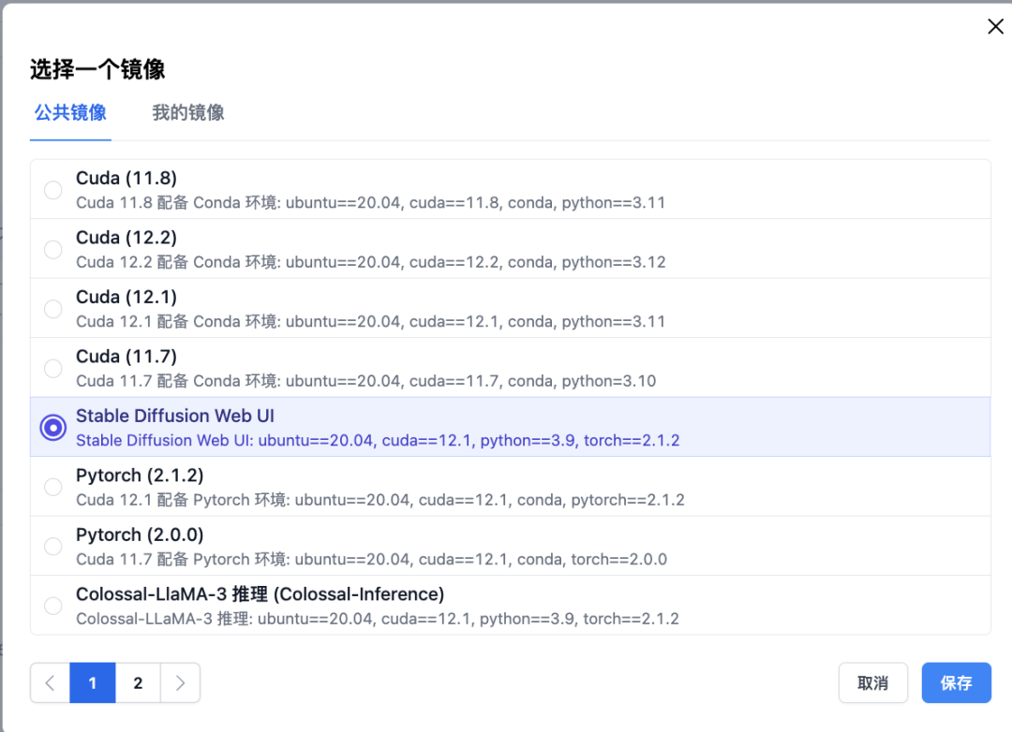Toggle the Stable Diffusion Web UI radio button
Image resolution: width=1012 pixels, height=732 pixels.
click(x=52, y=428)
